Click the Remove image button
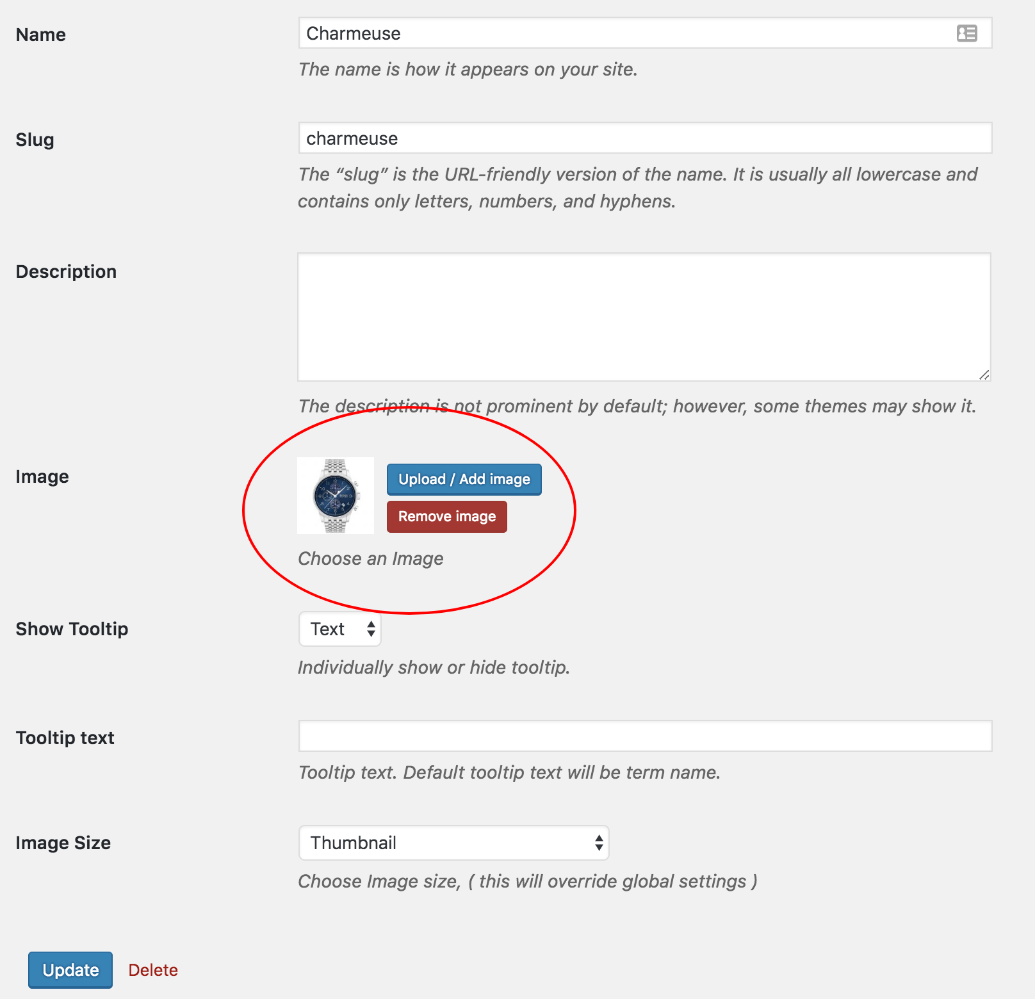The height and width of the screenshot is (999, 1035). tap(446, 516)
